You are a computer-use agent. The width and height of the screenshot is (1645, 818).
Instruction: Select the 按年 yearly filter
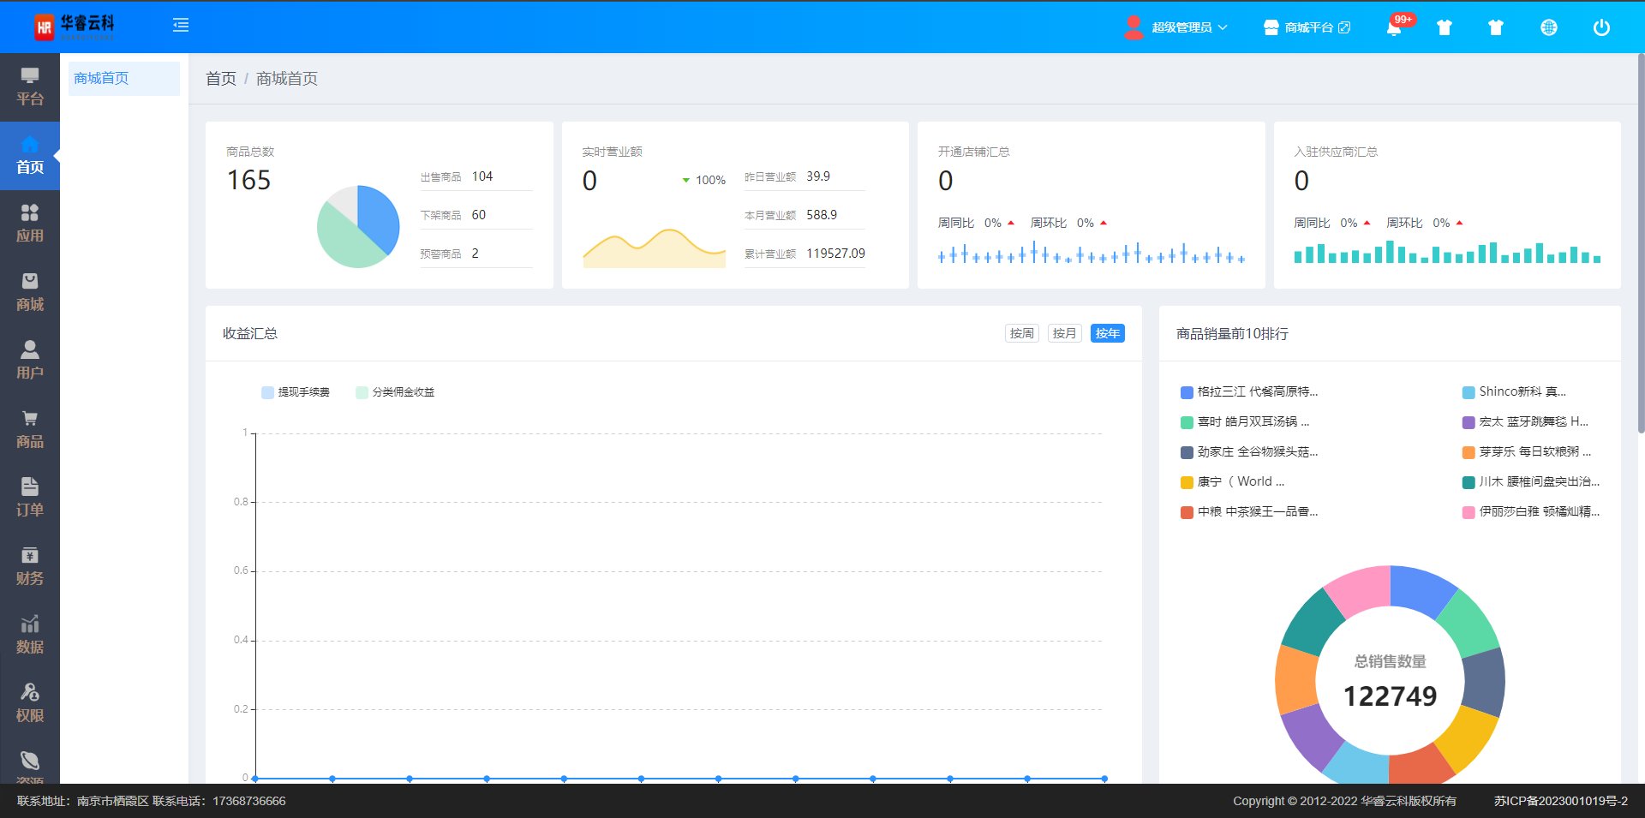(x=1107, y=333)
